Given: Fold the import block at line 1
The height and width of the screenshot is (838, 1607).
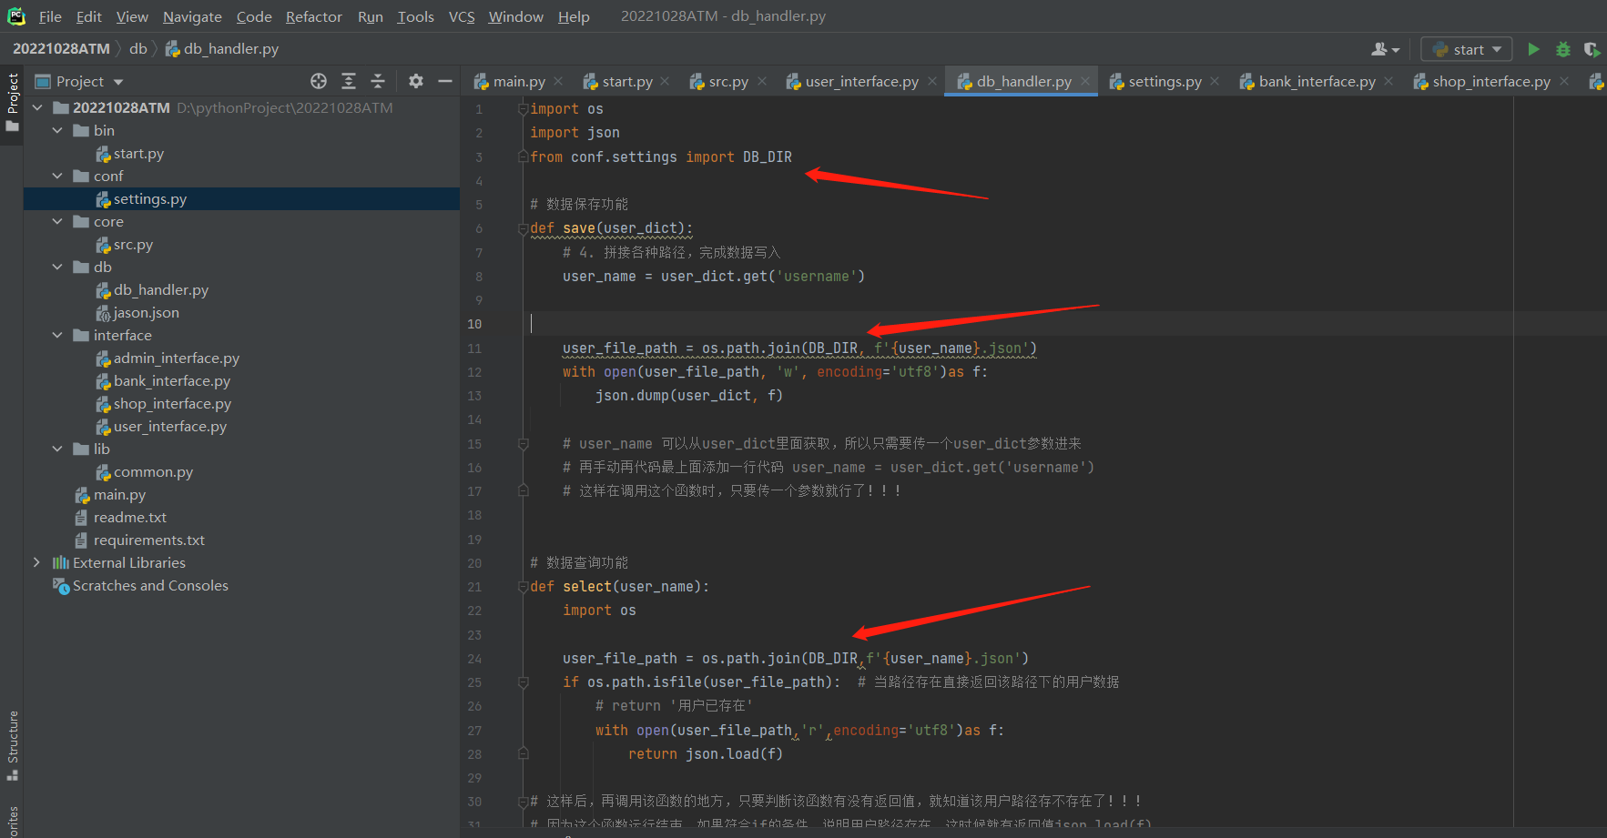Looking at the screenshot, I should point(524,109).
